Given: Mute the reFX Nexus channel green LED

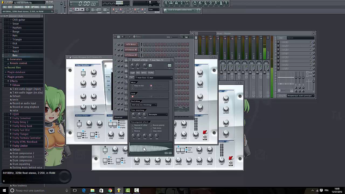Looking at the screenshot, I should click(115, 44).
